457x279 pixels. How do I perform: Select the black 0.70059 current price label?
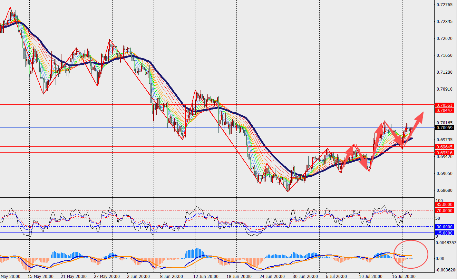(445, 127)
